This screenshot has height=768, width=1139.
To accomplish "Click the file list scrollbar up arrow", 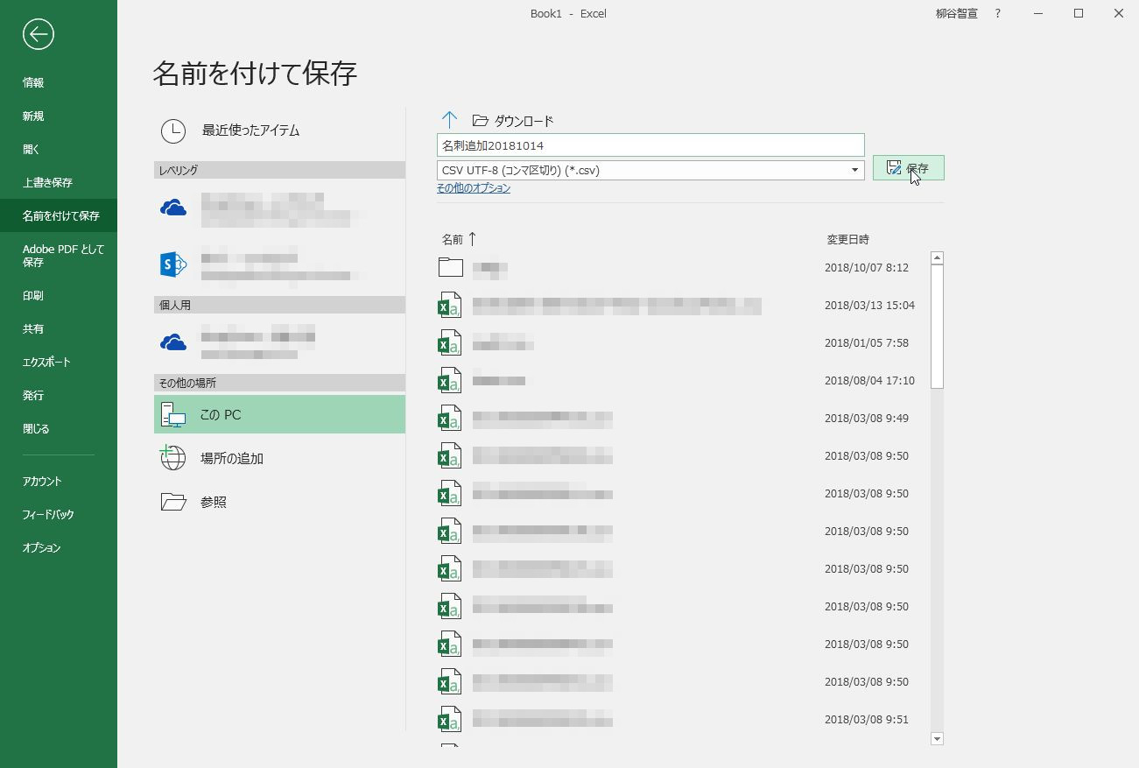I will tap(937, 258).
